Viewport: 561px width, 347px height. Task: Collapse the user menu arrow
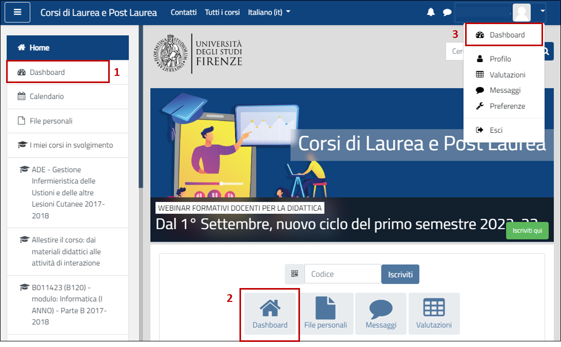(543, 11)
